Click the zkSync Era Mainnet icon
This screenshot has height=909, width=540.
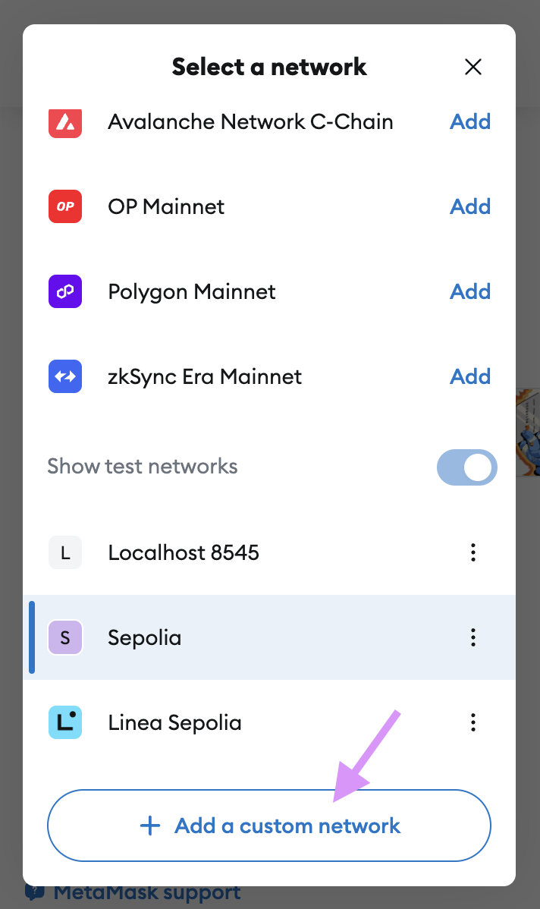65,376
